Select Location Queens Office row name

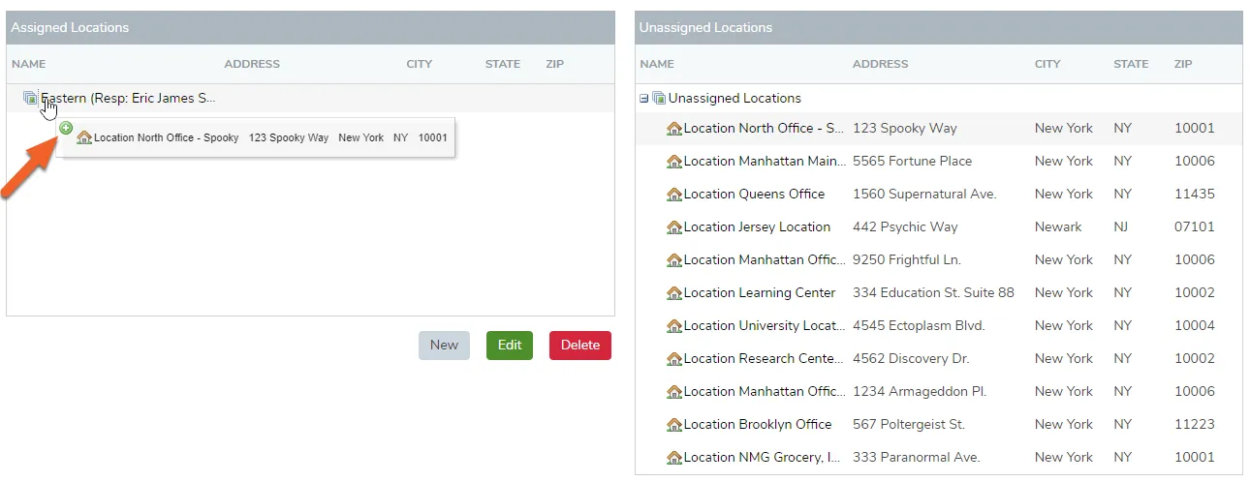pos(754,195)
